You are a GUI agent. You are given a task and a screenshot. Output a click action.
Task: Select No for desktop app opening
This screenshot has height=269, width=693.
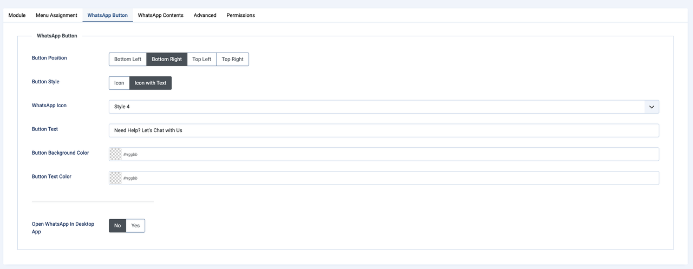pos(117,226)
